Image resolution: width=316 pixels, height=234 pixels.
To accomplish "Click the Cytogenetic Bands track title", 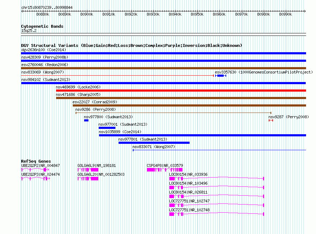I will [42, 26].
